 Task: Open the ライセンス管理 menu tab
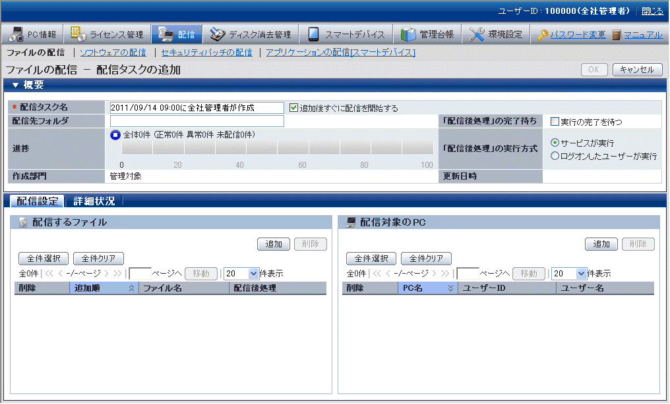click(x=107, y=34)
